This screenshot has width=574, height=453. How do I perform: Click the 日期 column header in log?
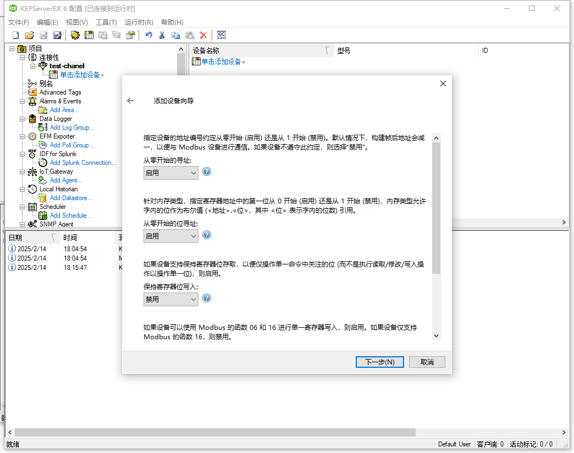(x=32, y=237)
